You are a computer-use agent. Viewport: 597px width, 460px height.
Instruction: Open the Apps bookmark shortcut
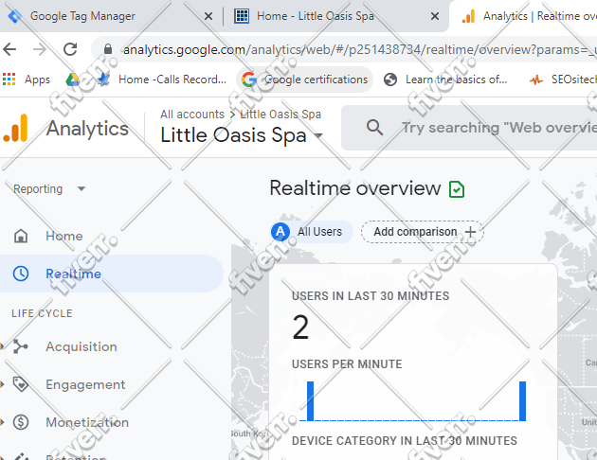tap(26, 80)
